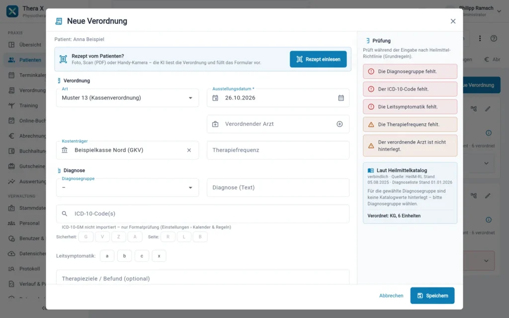Click the Thera X logo

pyautogui.click(x=12, y=11)
